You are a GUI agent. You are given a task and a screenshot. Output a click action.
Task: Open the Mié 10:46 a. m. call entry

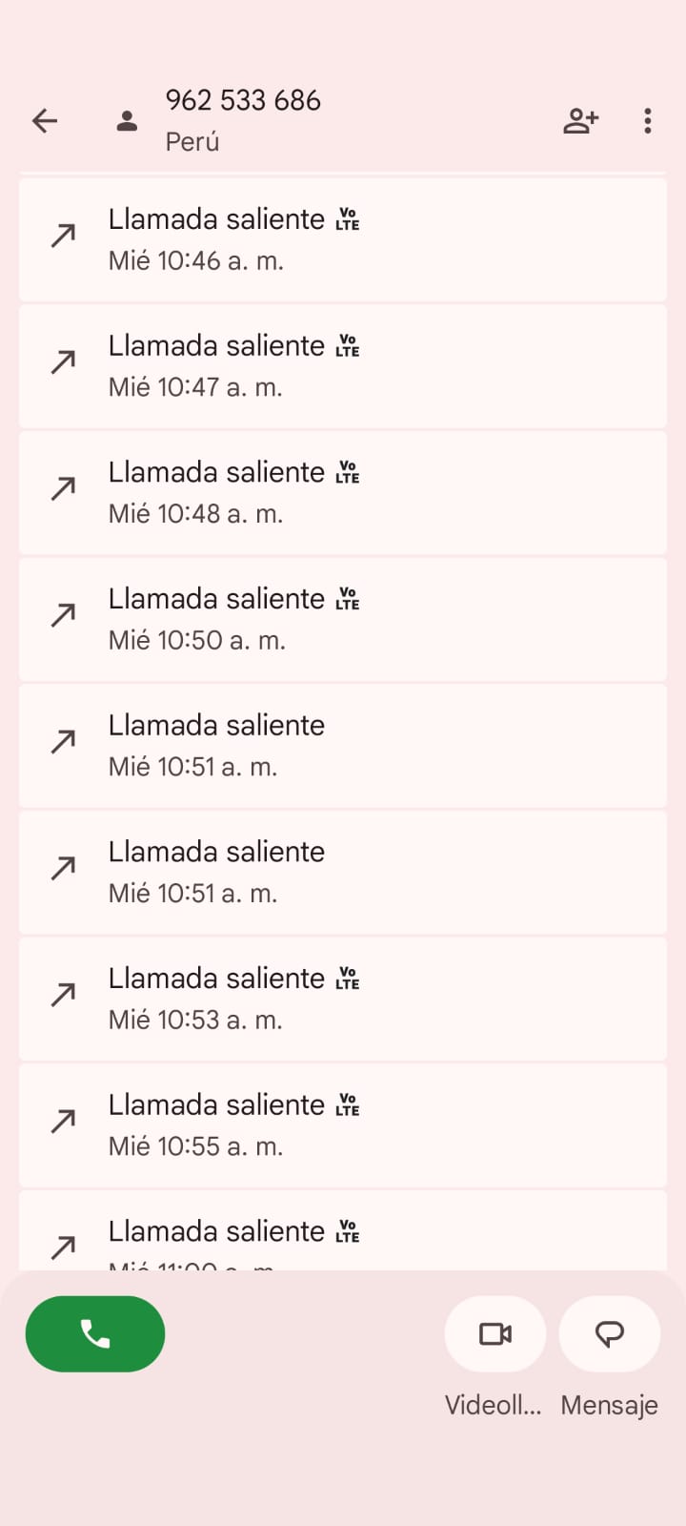click(342, 239)
